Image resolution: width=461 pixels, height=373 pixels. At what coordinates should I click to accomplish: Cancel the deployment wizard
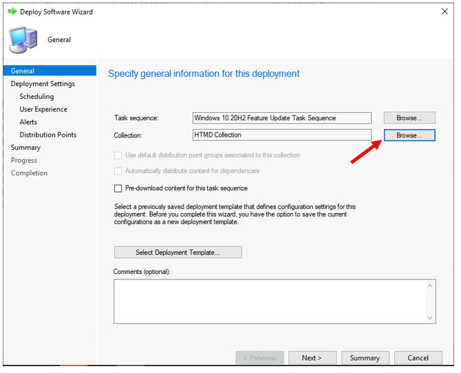(418, 358)
